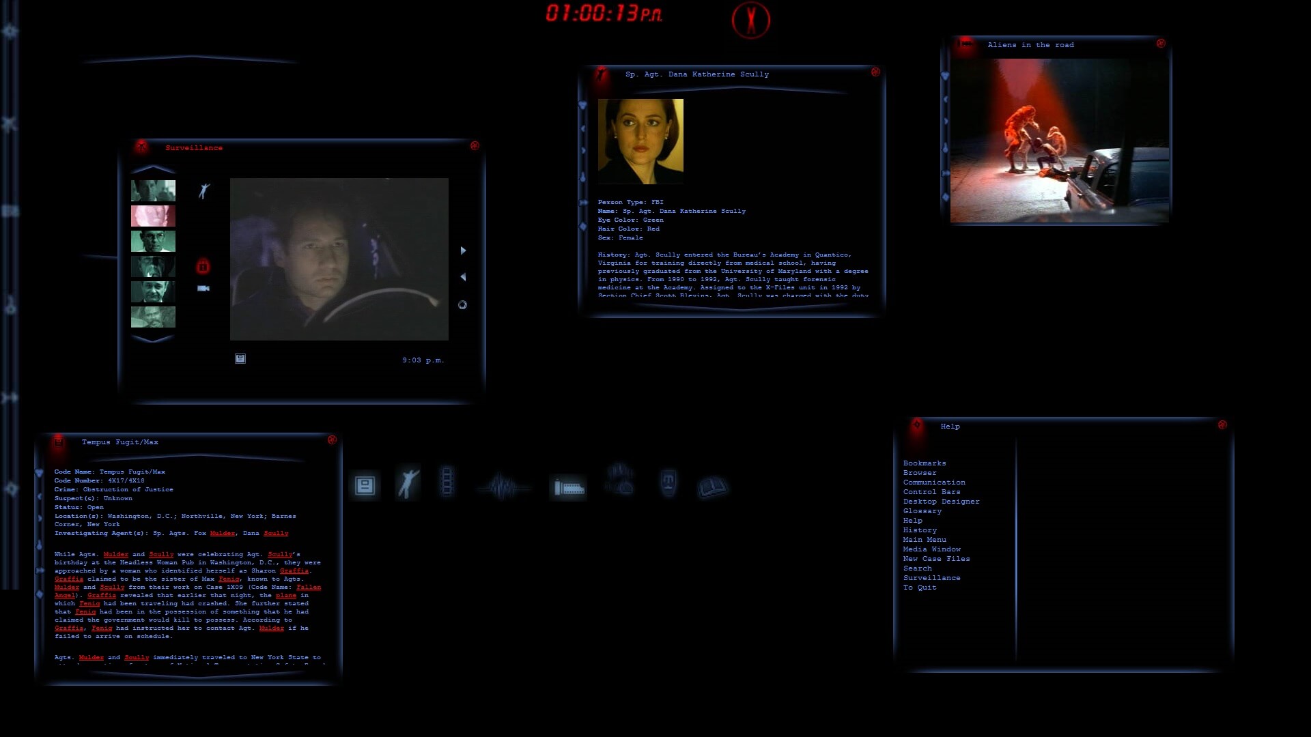Click the red emblem left of the Help title
This screenshot has width=1311, height=737.
(x=917, y=425)
